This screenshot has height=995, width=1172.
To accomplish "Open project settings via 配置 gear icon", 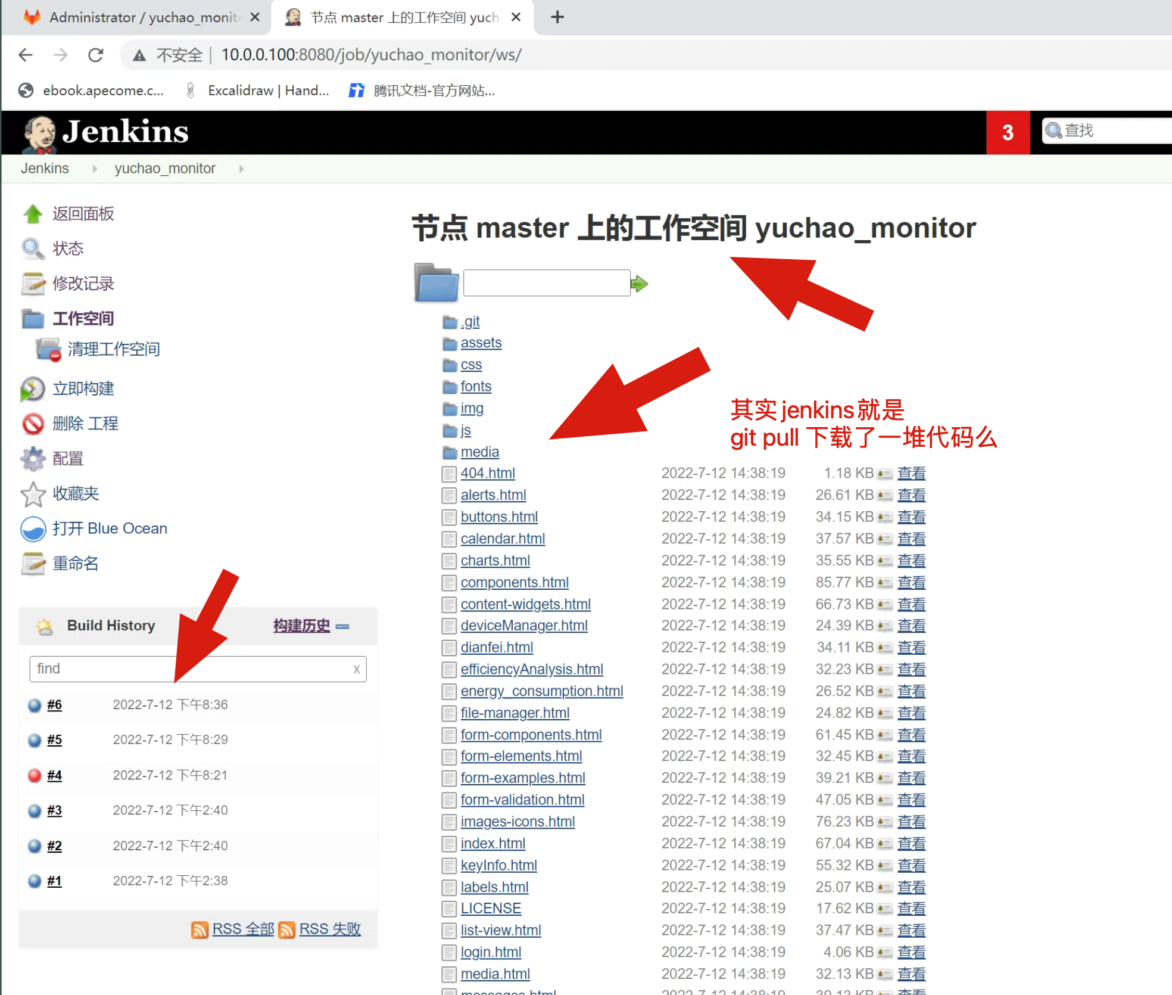I will coord(33,459).
